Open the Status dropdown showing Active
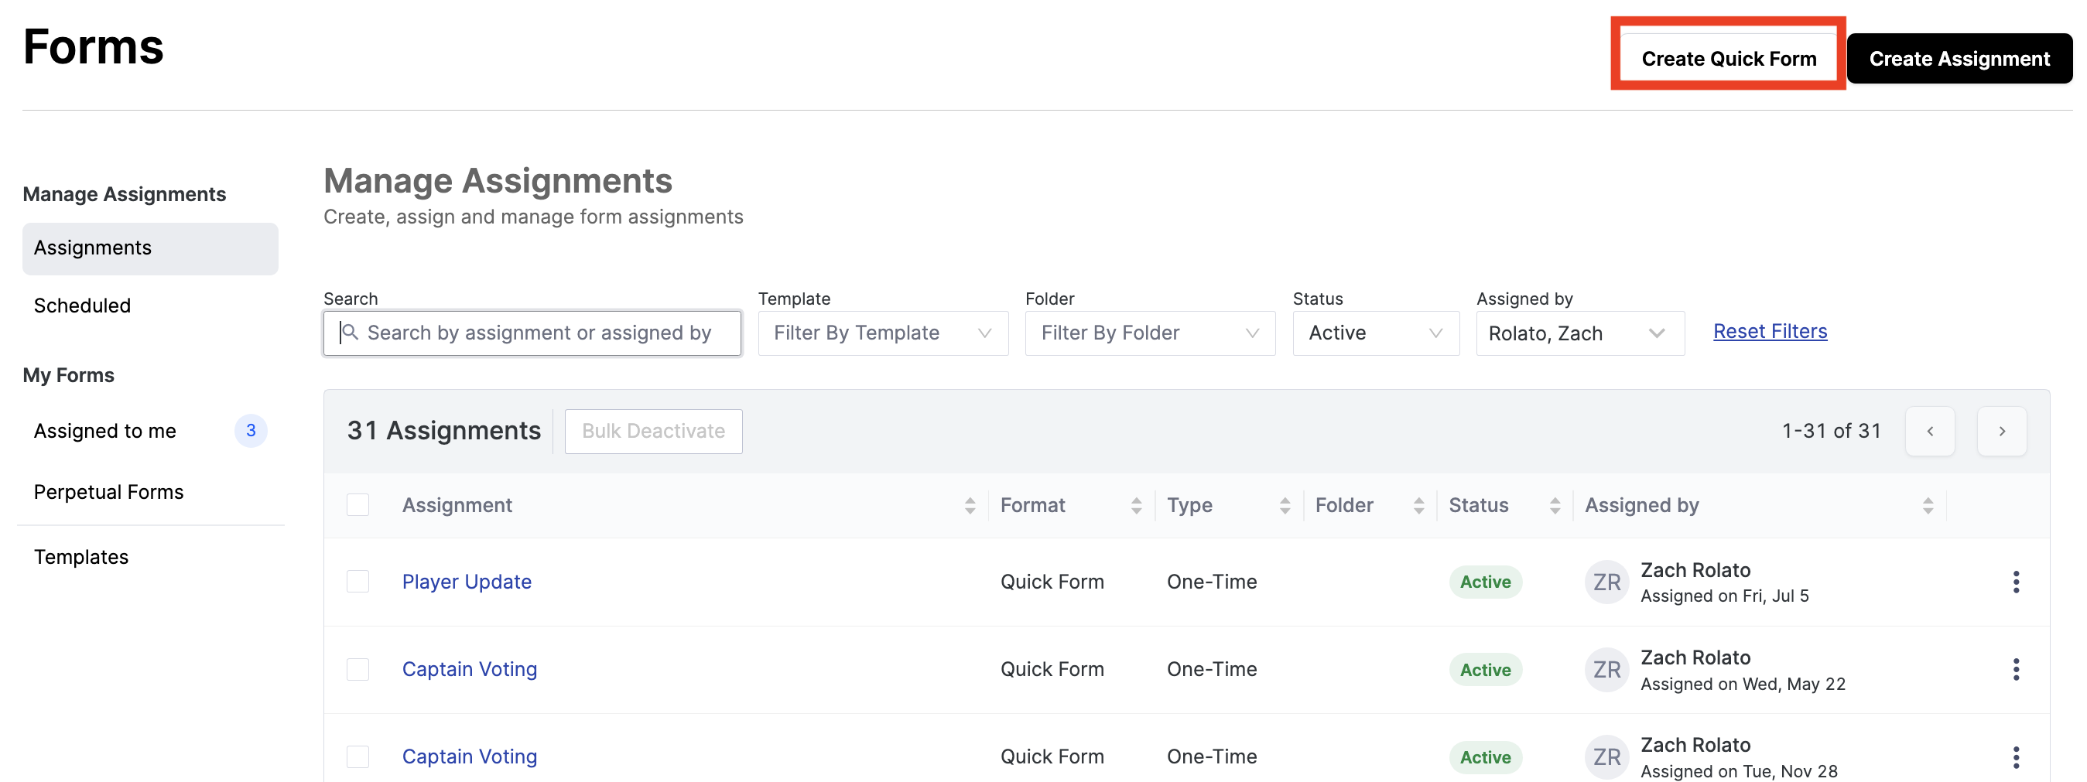The image size is (2087, 782). 1375,333
